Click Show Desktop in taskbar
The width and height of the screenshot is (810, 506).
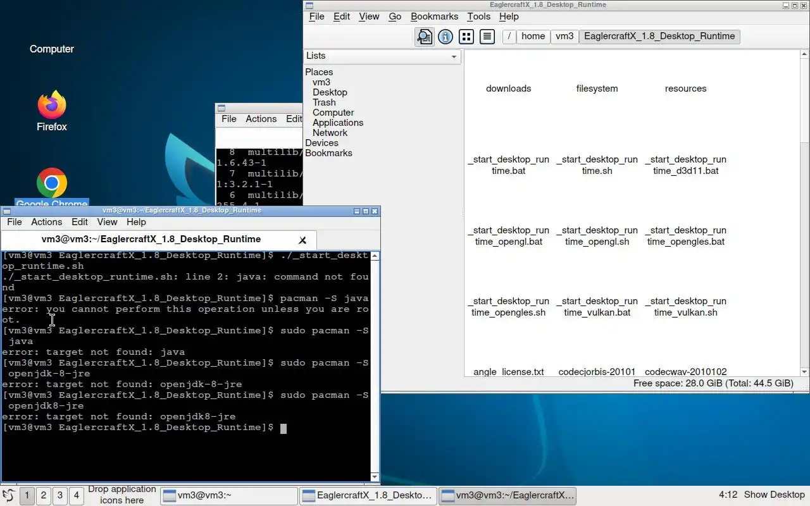point(774,495)
